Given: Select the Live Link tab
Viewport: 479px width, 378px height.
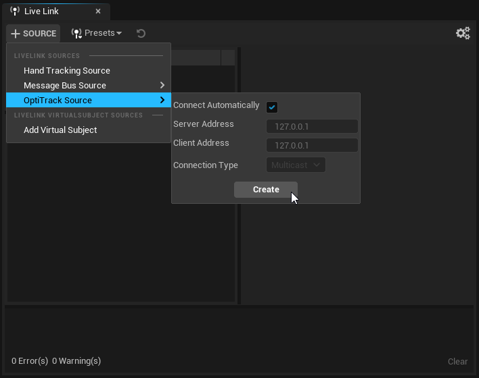Looking at the screenshot, I should (42, 11).
